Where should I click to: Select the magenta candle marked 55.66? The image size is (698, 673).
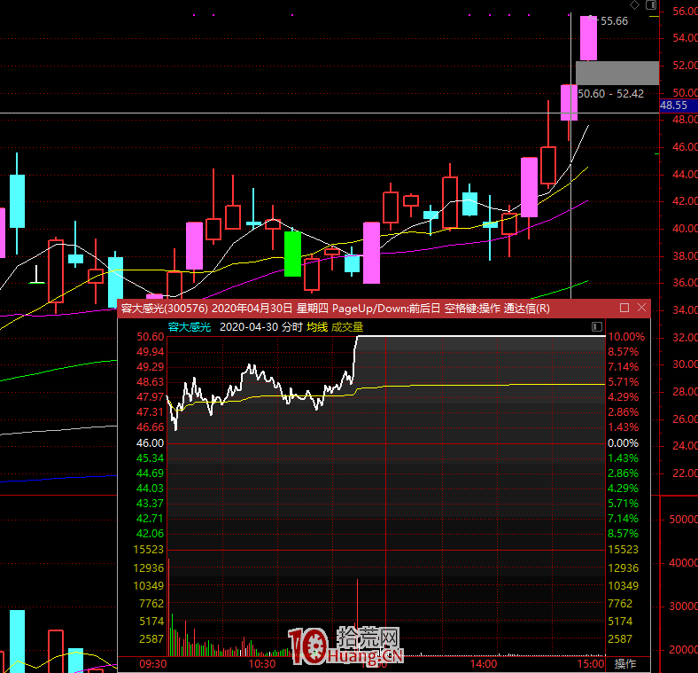(588, 38)
